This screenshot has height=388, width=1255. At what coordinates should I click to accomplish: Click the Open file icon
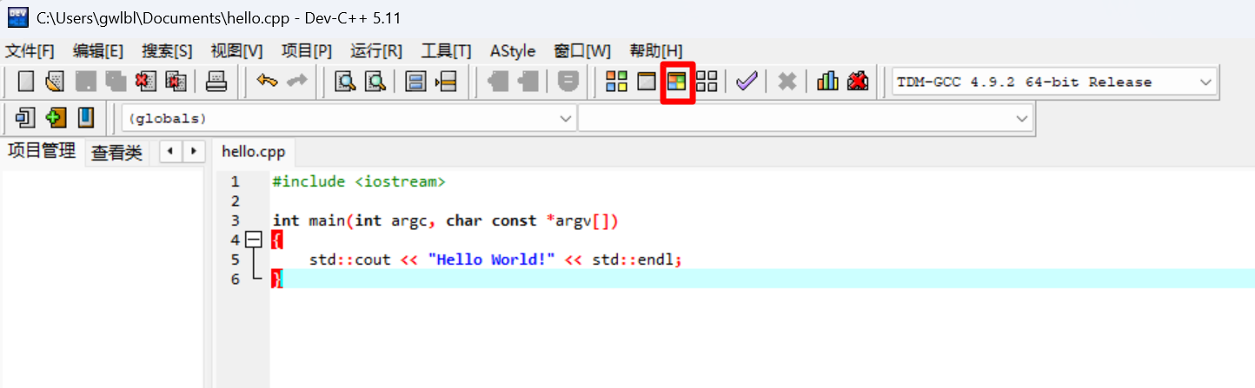55,82
